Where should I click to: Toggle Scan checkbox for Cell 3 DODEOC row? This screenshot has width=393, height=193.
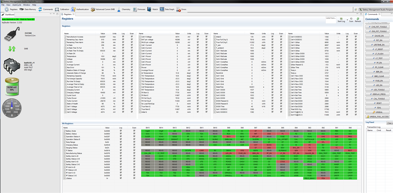coord(356,37)
